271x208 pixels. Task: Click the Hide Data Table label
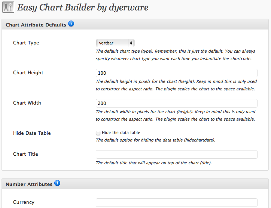[32, 133]
